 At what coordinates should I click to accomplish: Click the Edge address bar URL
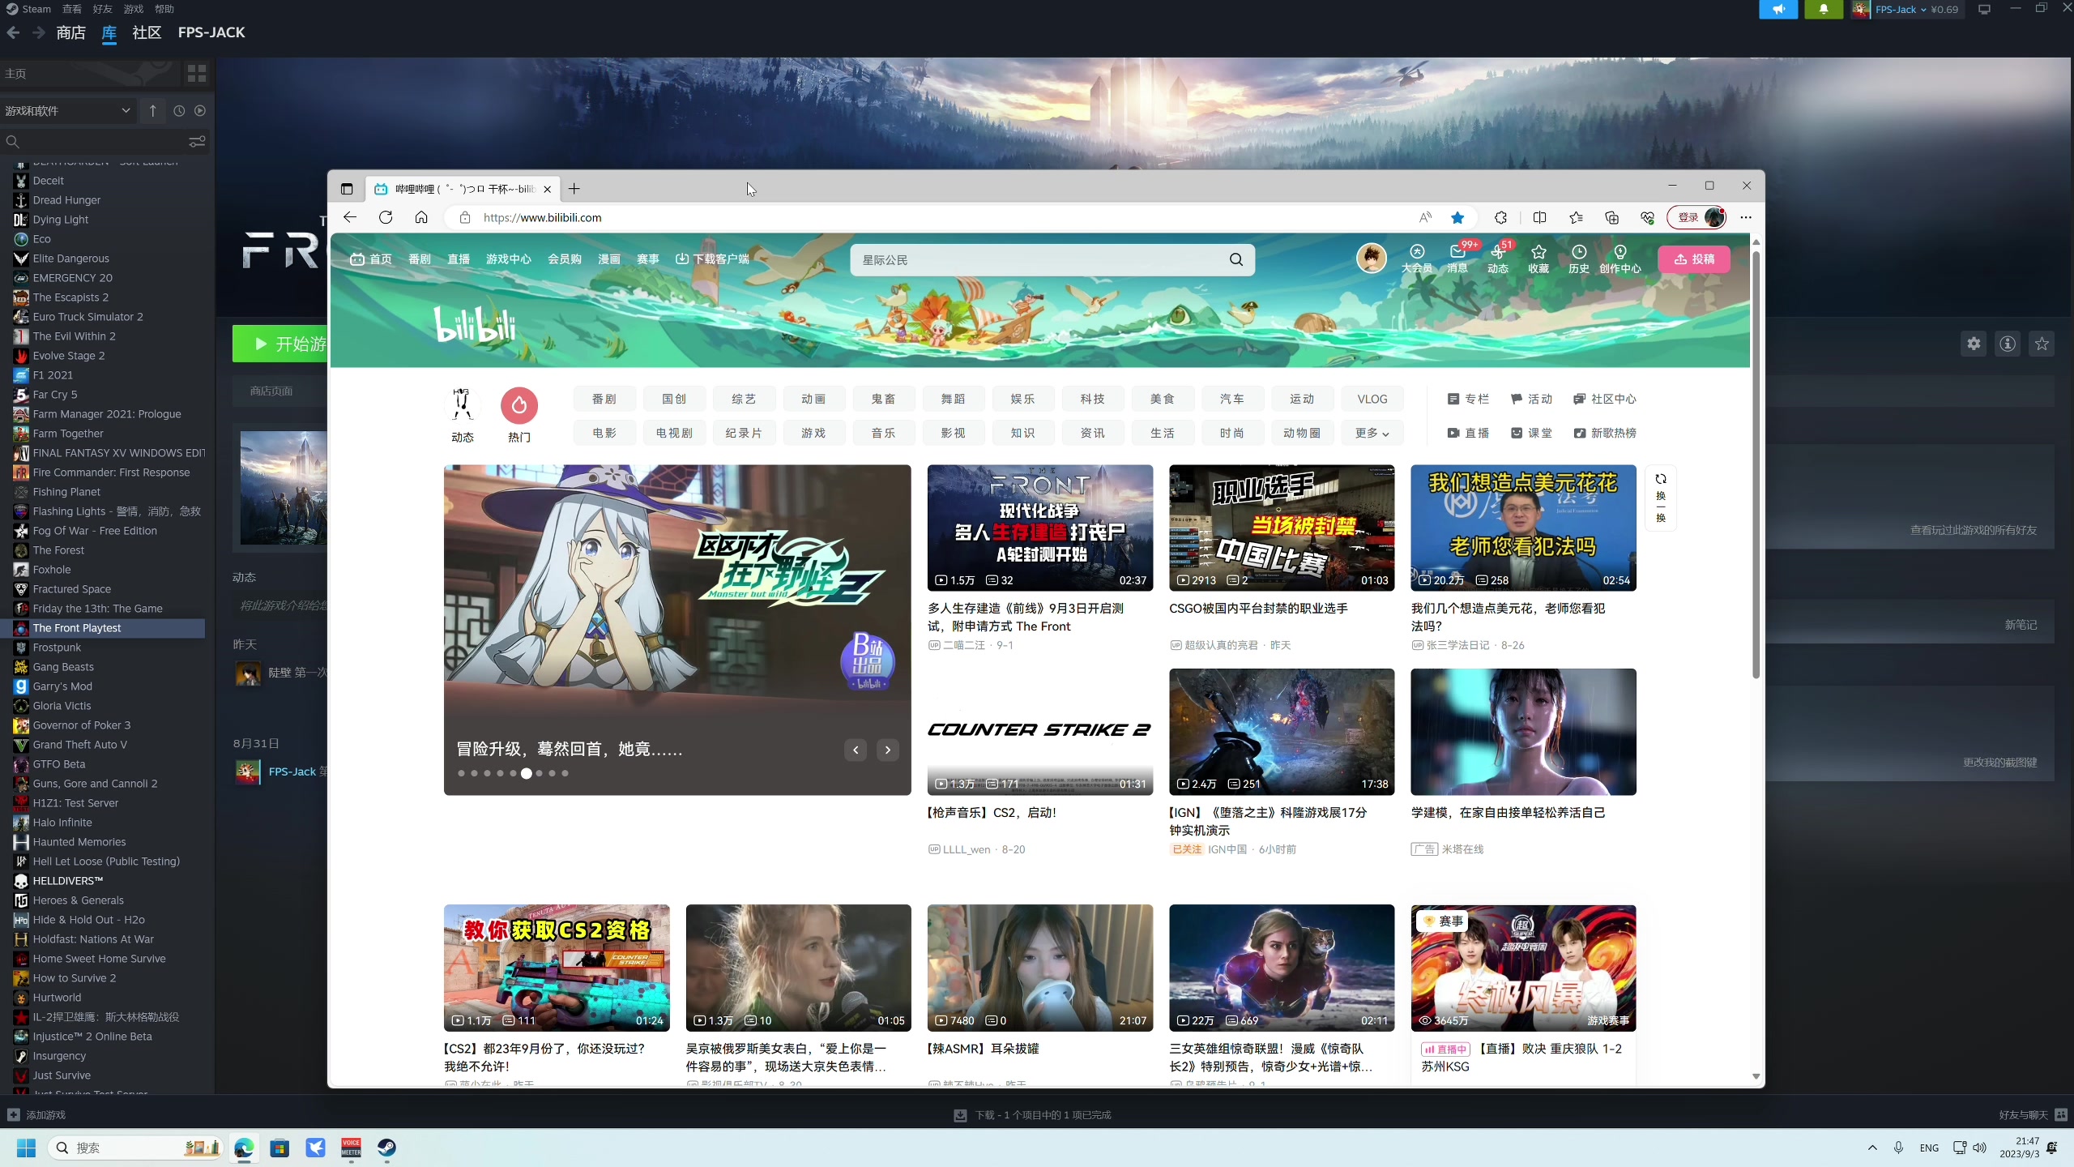pyautogui.click(x=542, y=217)
